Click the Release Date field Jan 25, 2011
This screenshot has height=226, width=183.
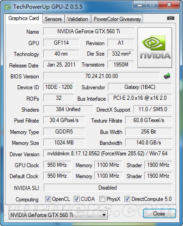click(x=61, y=65)
